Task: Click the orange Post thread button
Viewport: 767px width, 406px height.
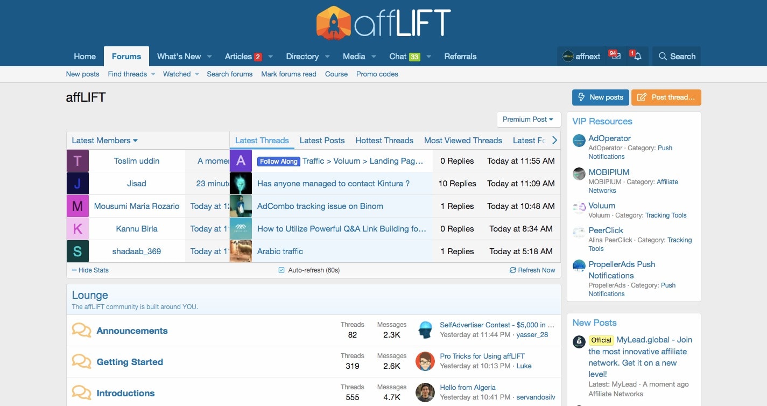Action: click(x=666, y=97)
